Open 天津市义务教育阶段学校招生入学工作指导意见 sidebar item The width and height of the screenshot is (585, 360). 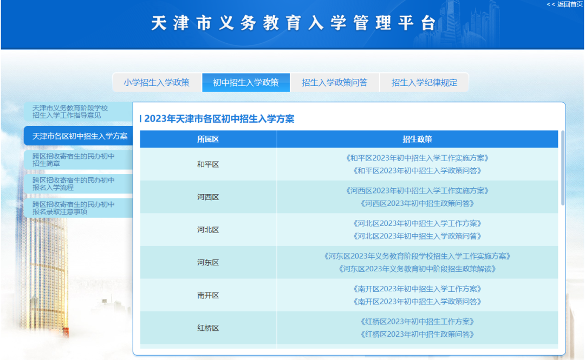79,112
